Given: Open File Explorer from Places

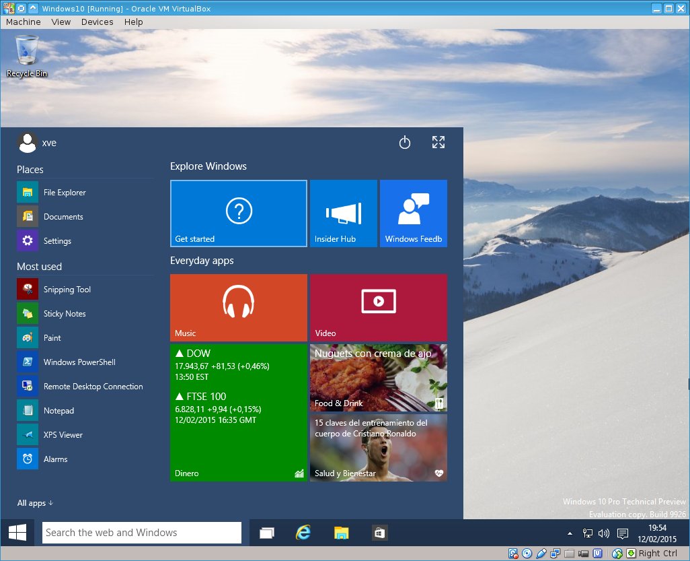Looking at the screenshot, I should [x=85, y=193].
